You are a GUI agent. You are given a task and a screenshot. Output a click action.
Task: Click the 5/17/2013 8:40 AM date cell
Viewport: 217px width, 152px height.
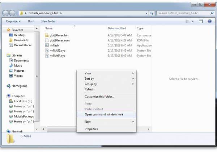click(x=120, y=45)
